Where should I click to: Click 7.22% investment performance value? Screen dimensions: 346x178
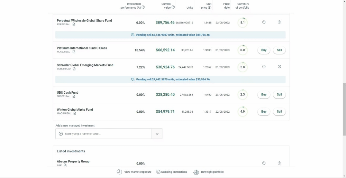(140, 67)
